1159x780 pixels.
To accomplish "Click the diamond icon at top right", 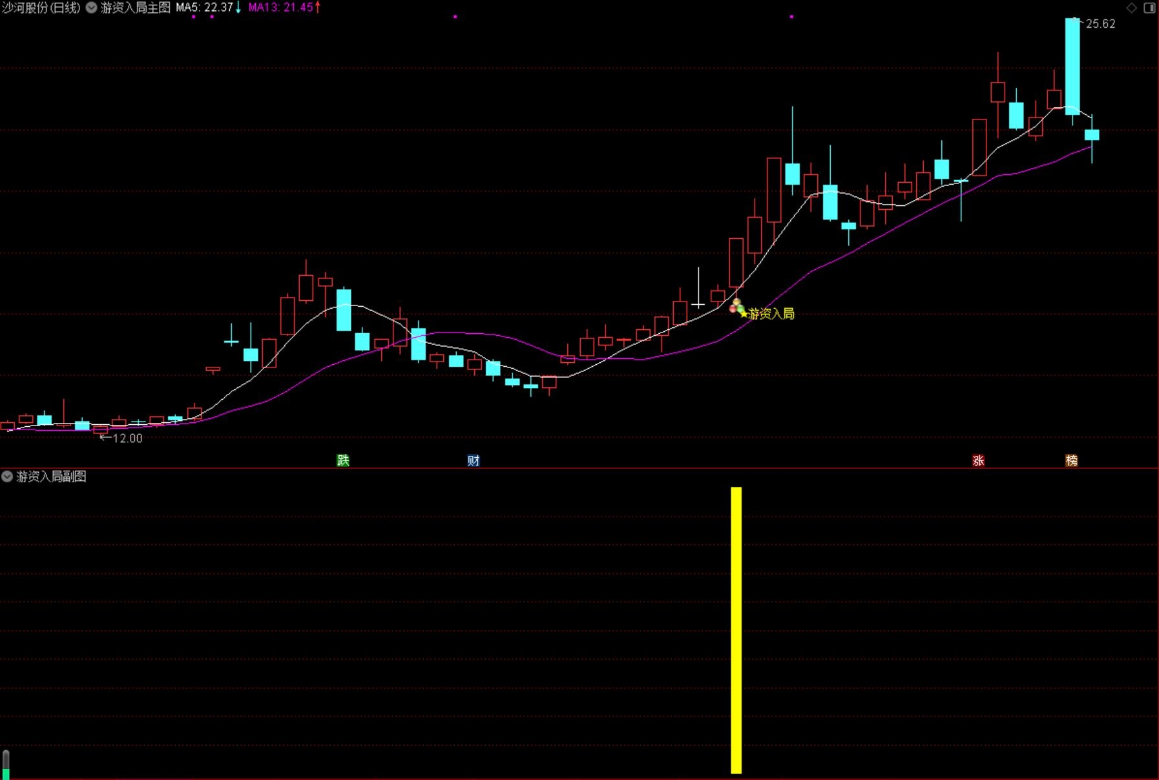I will tap(1131, 8).
